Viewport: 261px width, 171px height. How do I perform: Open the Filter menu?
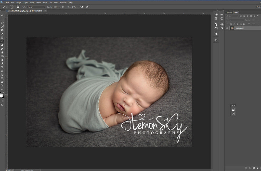tap(45, 3)
